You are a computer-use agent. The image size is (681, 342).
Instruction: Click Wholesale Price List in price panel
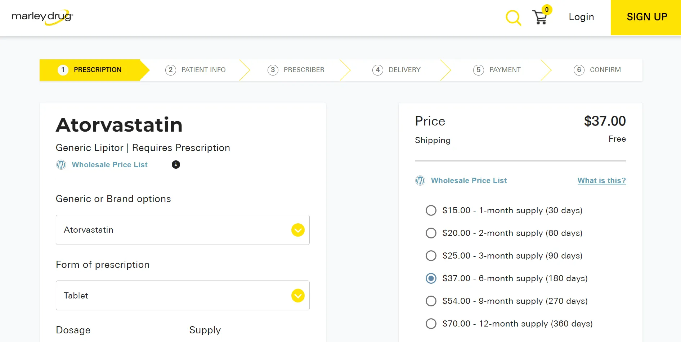(469, 181)
